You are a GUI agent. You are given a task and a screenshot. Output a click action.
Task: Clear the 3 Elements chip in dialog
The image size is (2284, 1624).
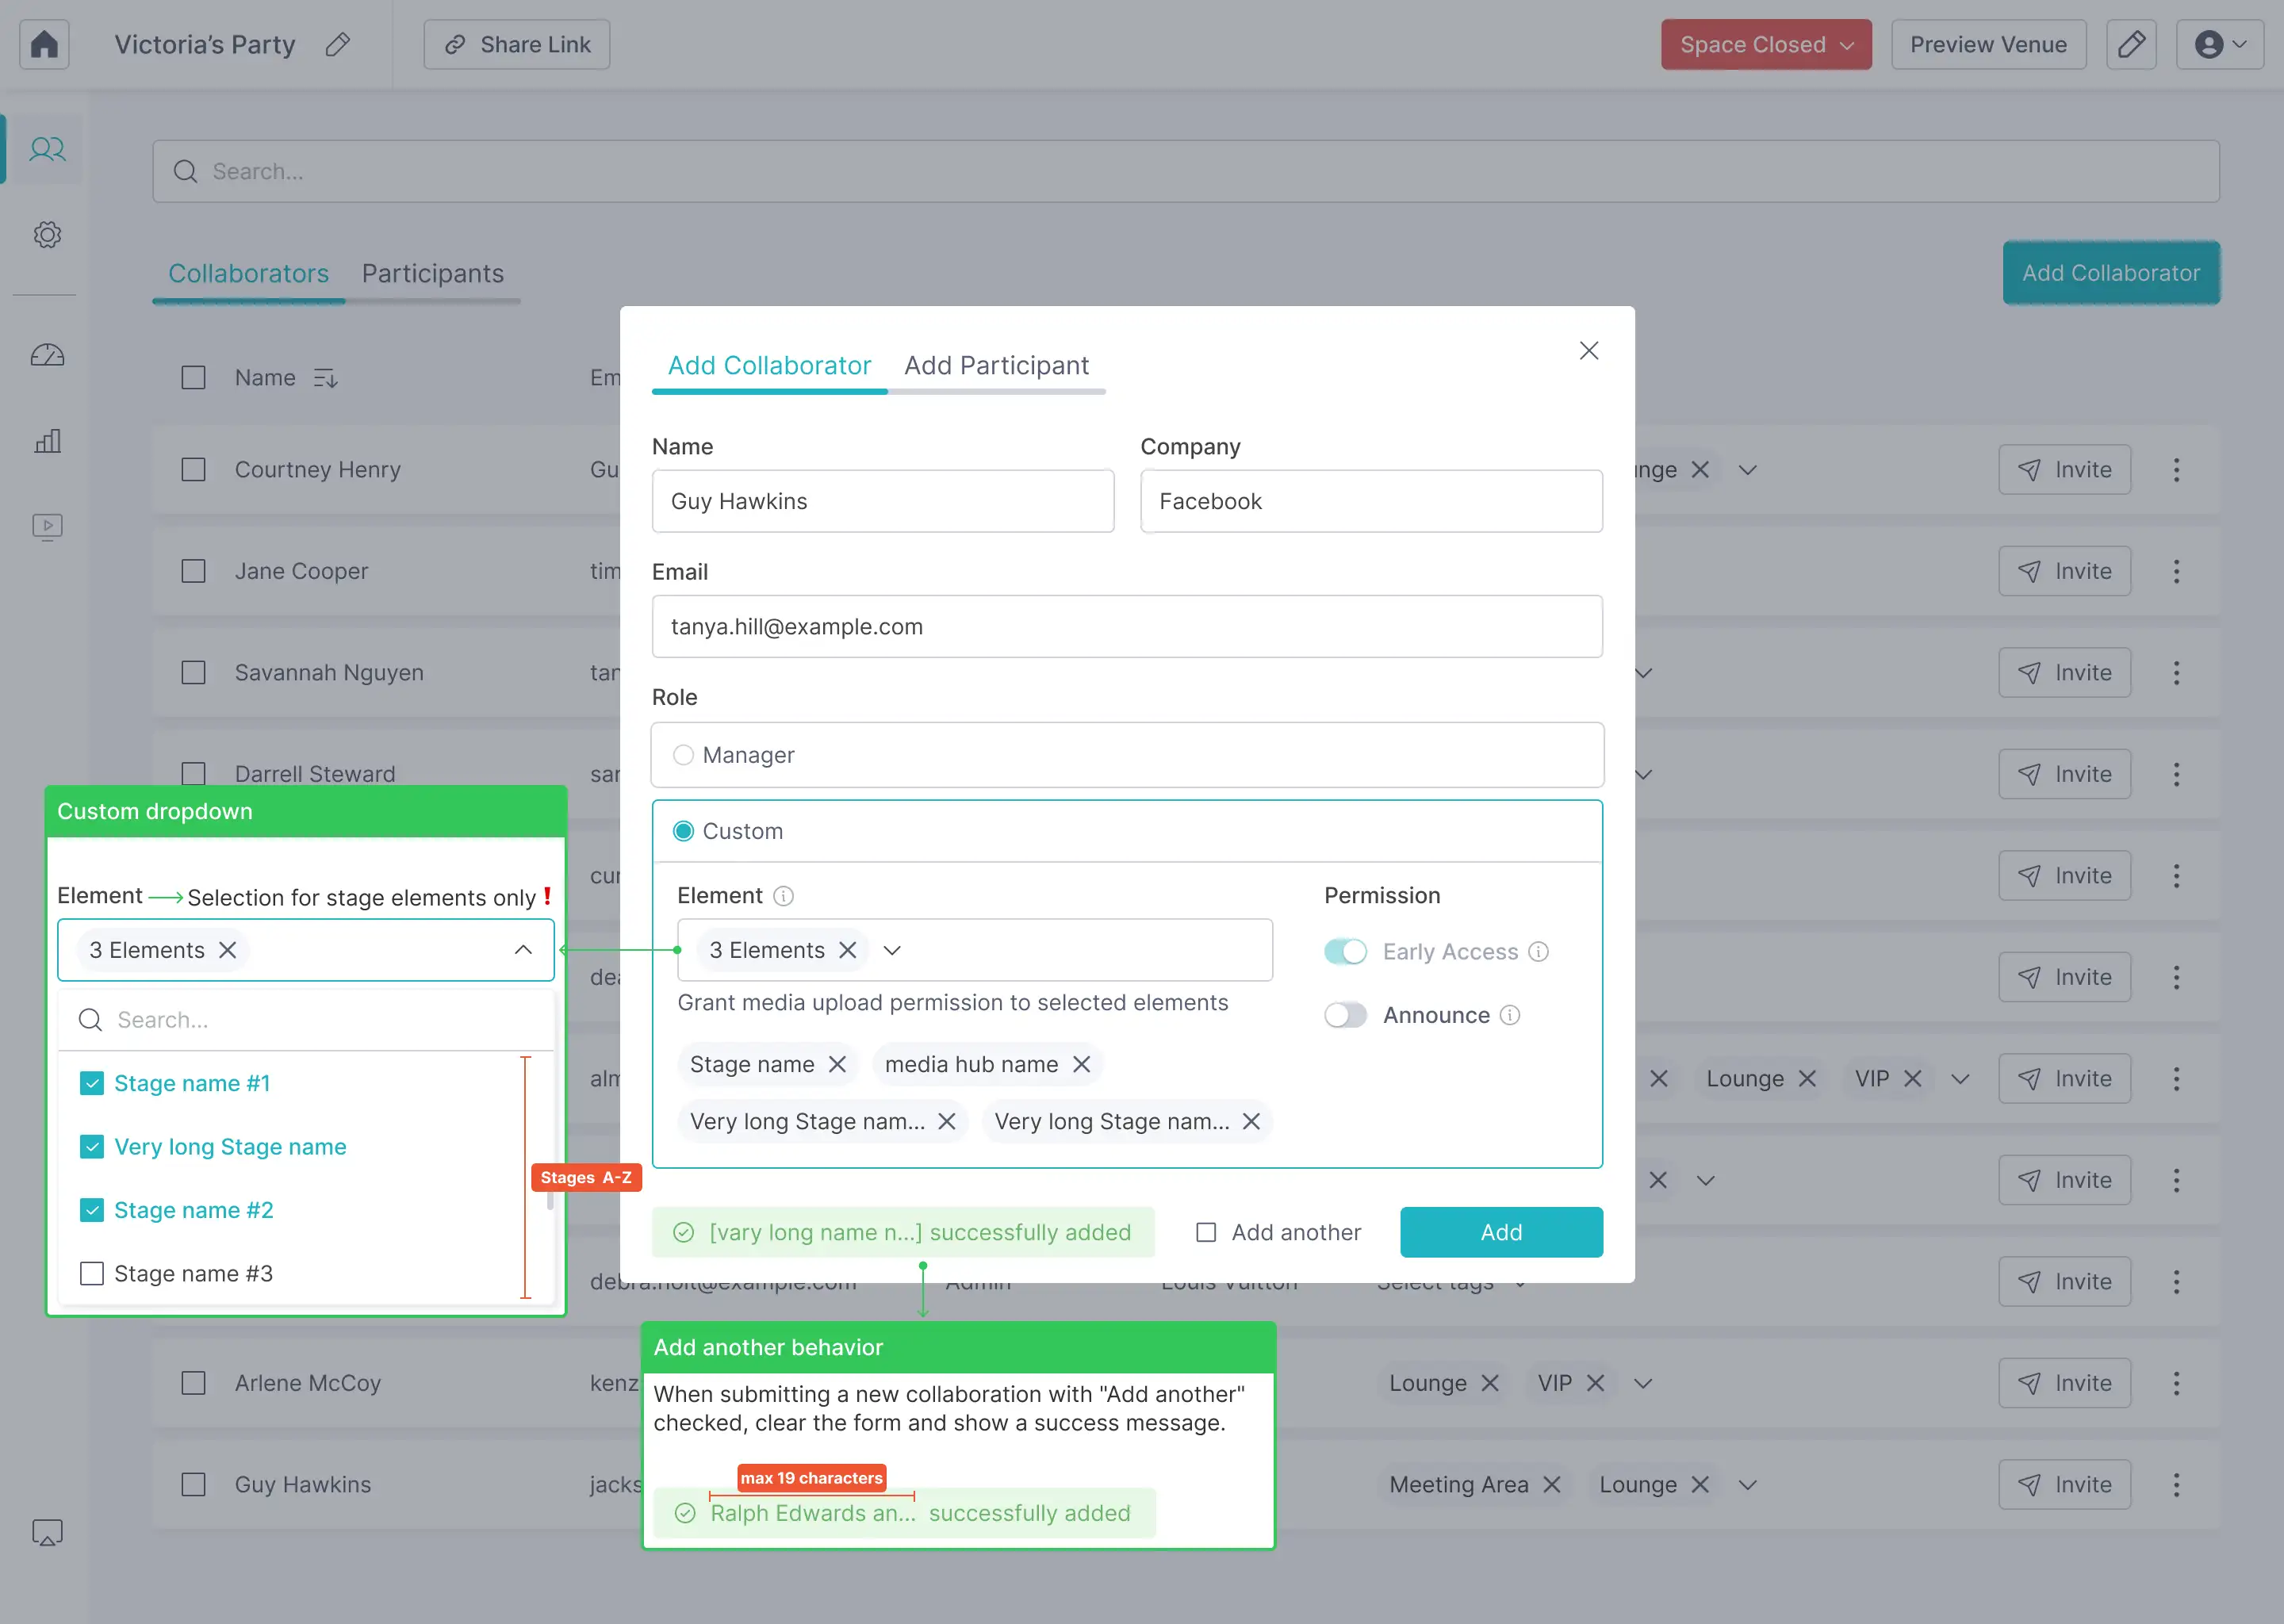[x=847, y=950]
